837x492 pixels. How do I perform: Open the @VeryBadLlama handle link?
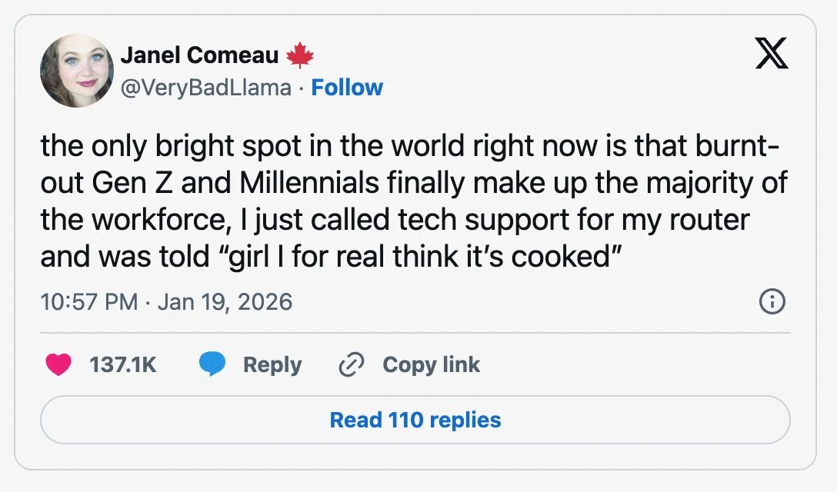pyautogui.click(x=206, y=88)
